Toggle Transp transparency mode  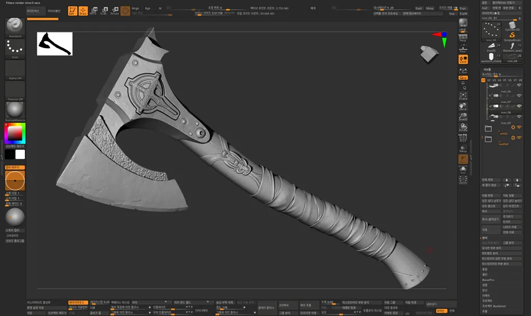[x=463, y=149]
